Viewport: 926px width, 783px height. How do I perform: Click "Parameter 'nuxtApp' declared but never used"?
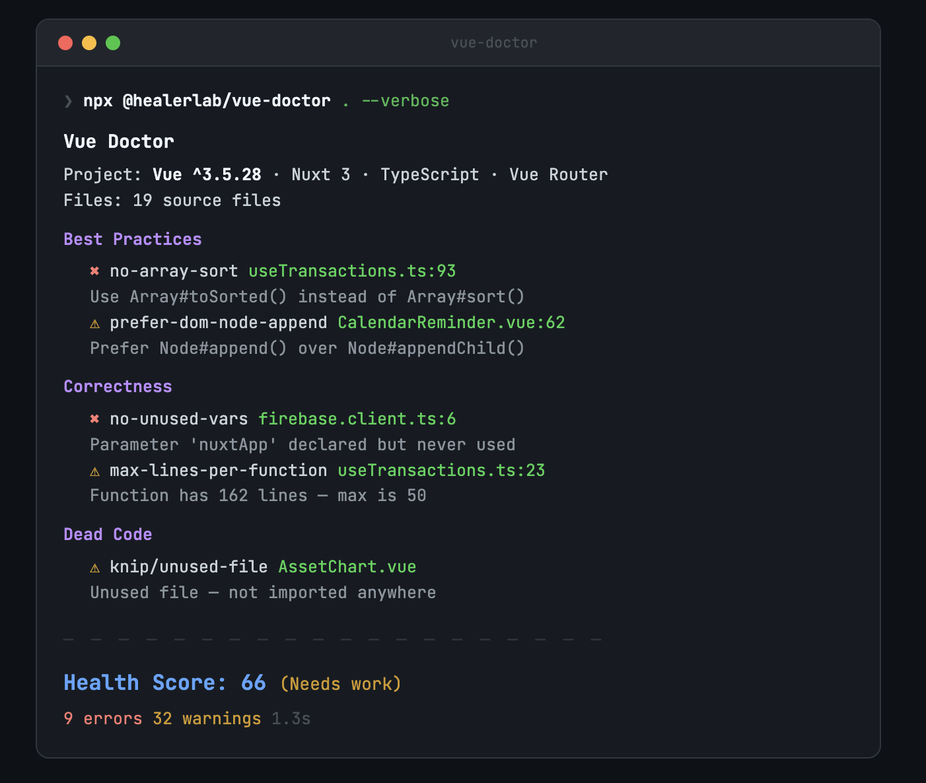point(303,445)
